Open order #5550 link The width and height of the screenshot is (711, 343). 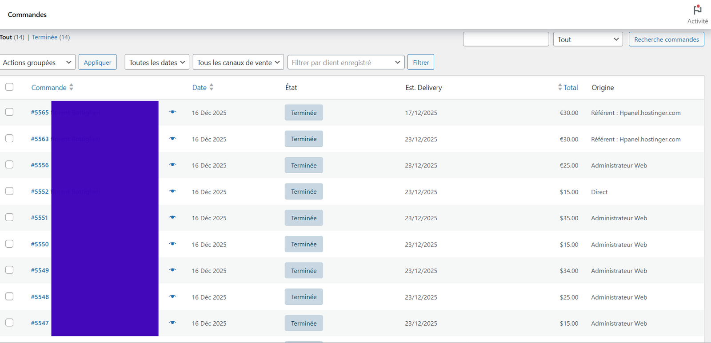(x=40, y=244)
